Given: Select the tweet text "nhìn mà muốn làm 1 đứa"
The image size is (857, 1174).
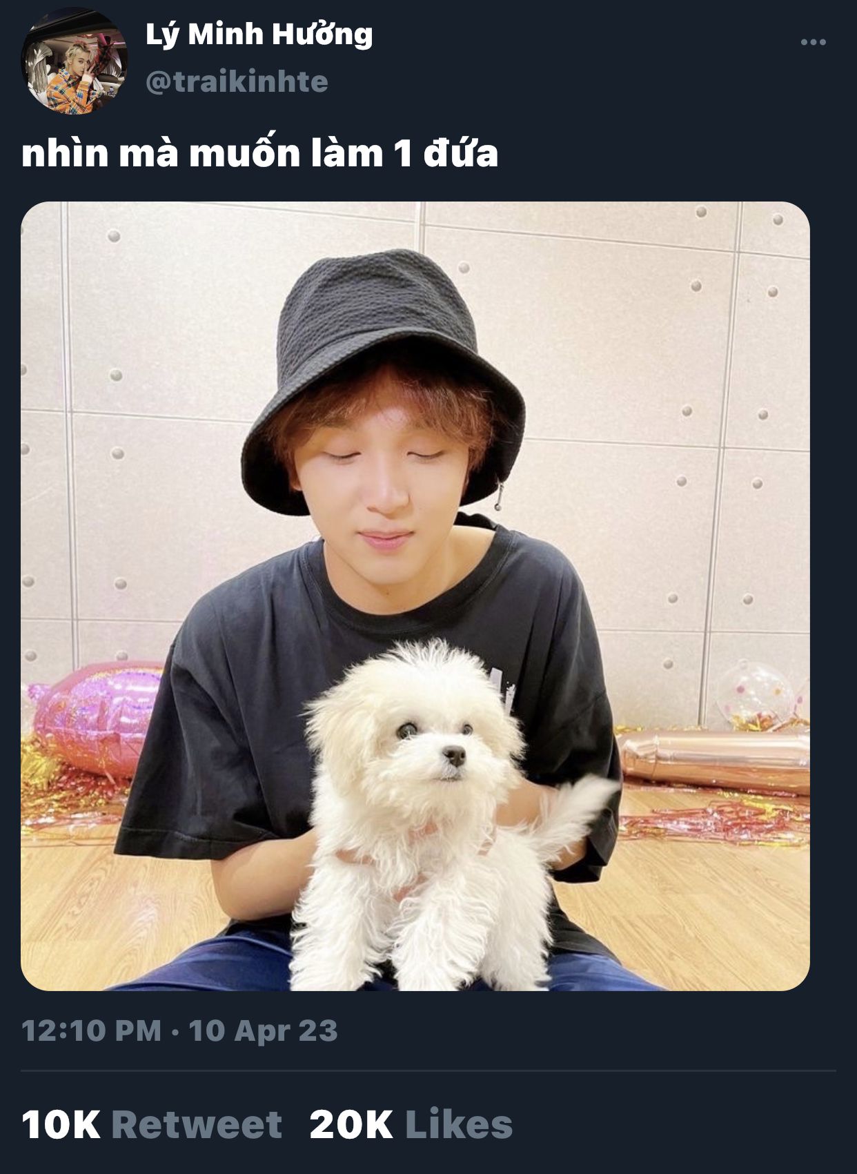Looking at the screenshot, I should (259, 153).
